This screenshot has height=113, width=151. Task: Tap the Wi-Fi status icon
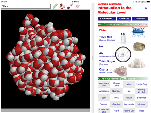pos(6,2)
